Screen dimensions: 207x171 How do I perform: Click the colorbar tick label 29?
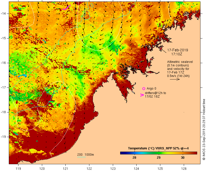coord(159,157)
